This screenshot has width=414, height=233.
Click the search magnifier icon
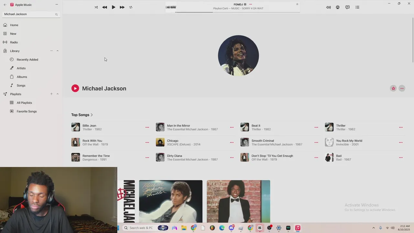pyautogui.click(x=56, y=14)
